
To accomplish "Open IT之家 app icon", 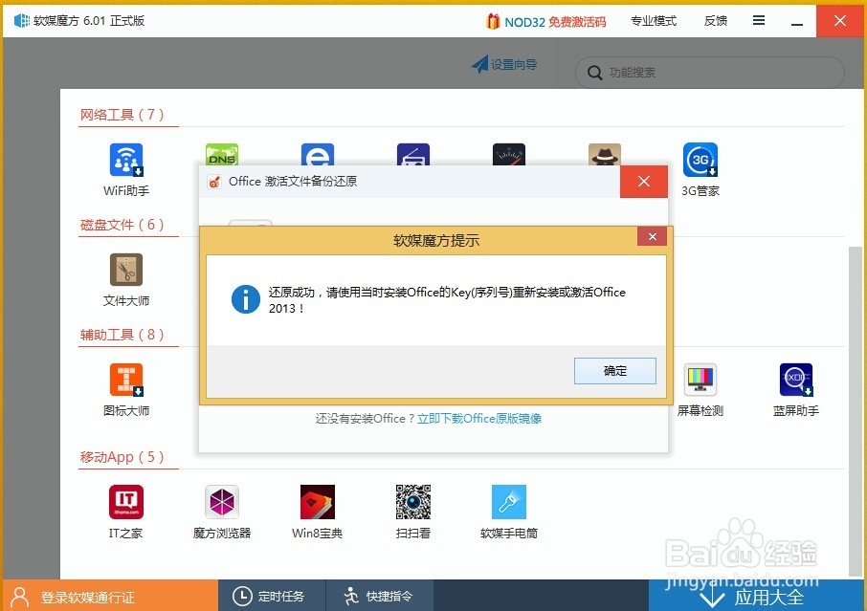I will click(126, 502).
